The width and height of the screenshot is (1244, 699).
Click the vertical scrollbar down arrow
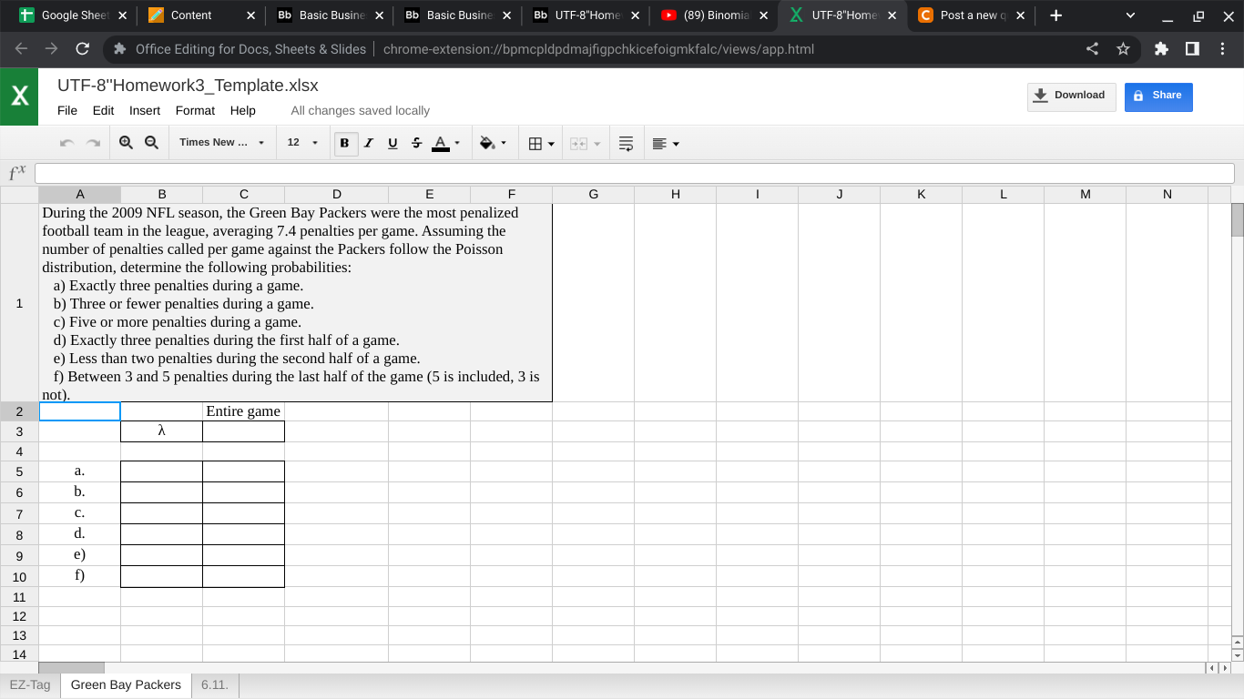[1237, 654]
